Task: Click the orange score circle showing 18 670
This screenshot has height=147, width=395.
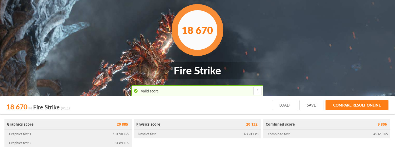Action: (x=197, y=30)
